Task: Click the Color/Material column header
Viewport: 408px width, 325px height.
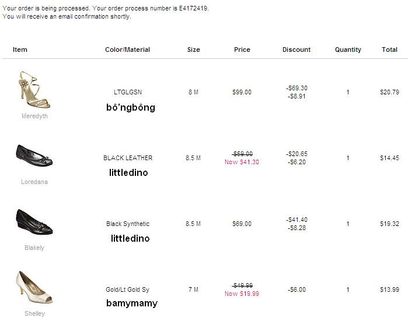Action: (x=127, y=50)
